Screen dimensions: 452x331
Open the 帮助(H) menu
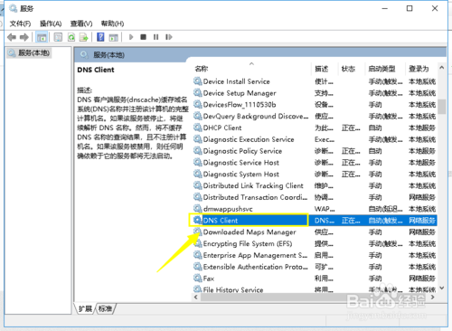point(112,24)
